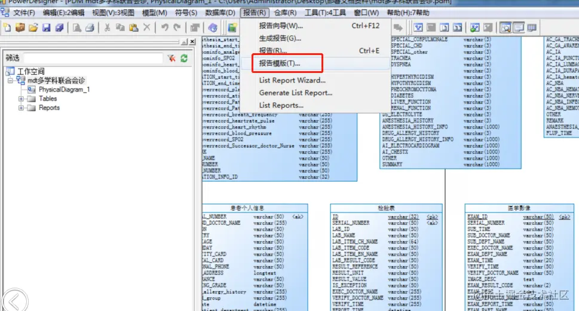Viewport: 579px width, 311px height.
Task: Clear the filter with the red-X funnel icon
Action: (171, 58)
